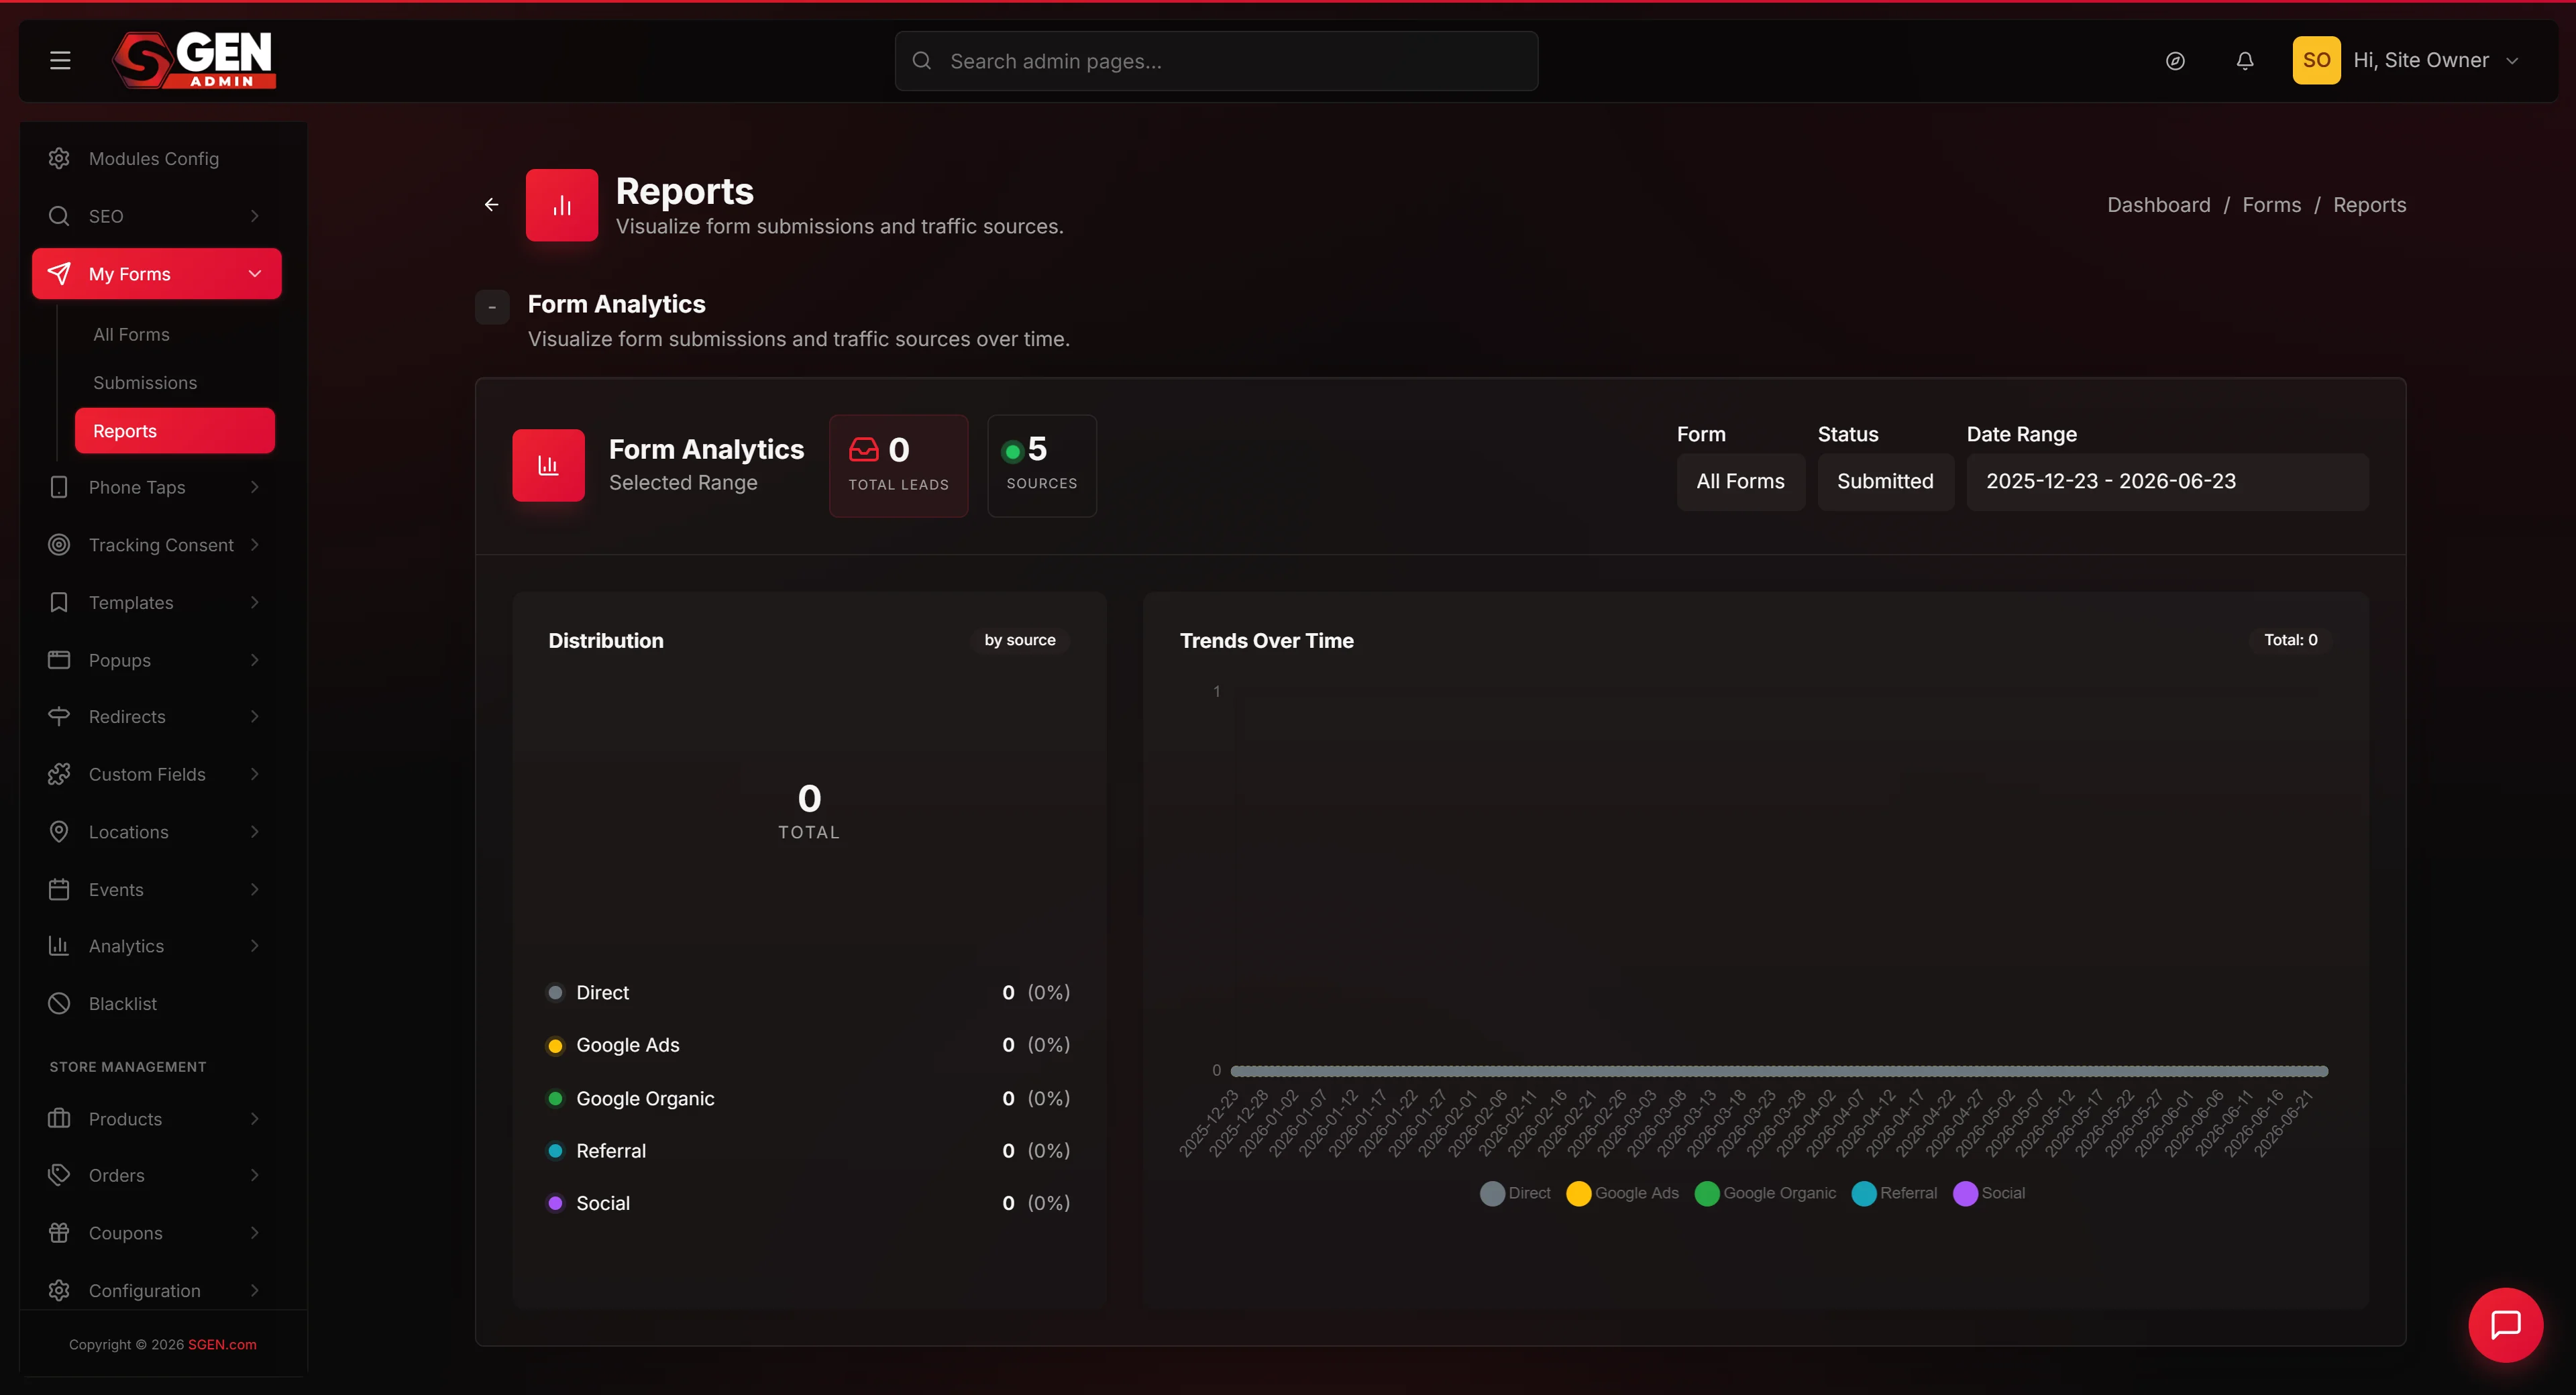Open the hamburger menu icon
Screen dimensions: 2576x1395
point(60,60)
